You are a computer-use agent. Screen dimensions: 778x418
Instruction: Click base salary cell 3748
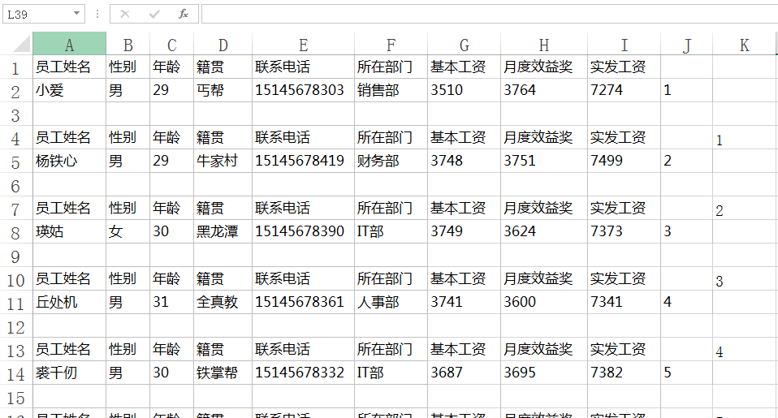[464, 162]
